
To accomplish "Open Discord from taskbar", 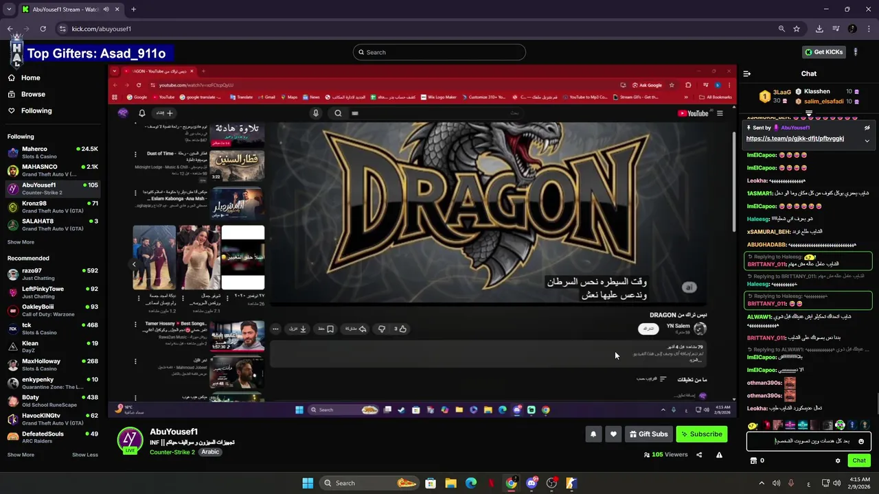I will click(531, 483).
